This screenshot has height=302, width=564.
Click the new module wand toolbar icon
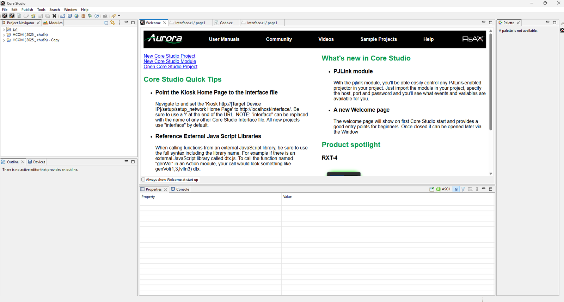point(33,16)
